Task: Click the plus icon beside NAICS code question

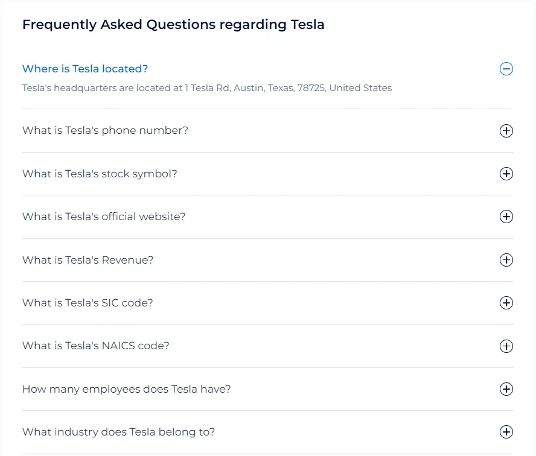Action: coord(506,346)
